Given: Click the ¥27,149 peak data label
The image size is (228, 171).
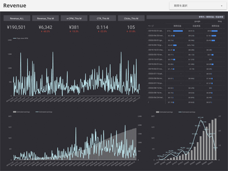Looking at the screenshot, I should pos(200,118).
